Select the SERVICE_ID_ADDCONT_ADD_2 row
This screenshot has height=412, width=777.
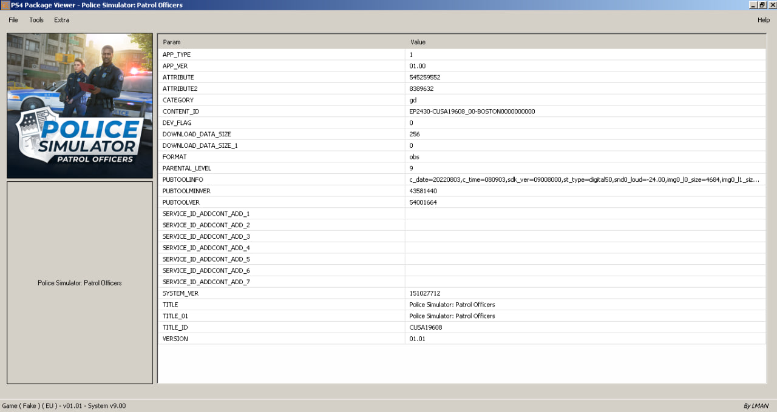[462, 225]
